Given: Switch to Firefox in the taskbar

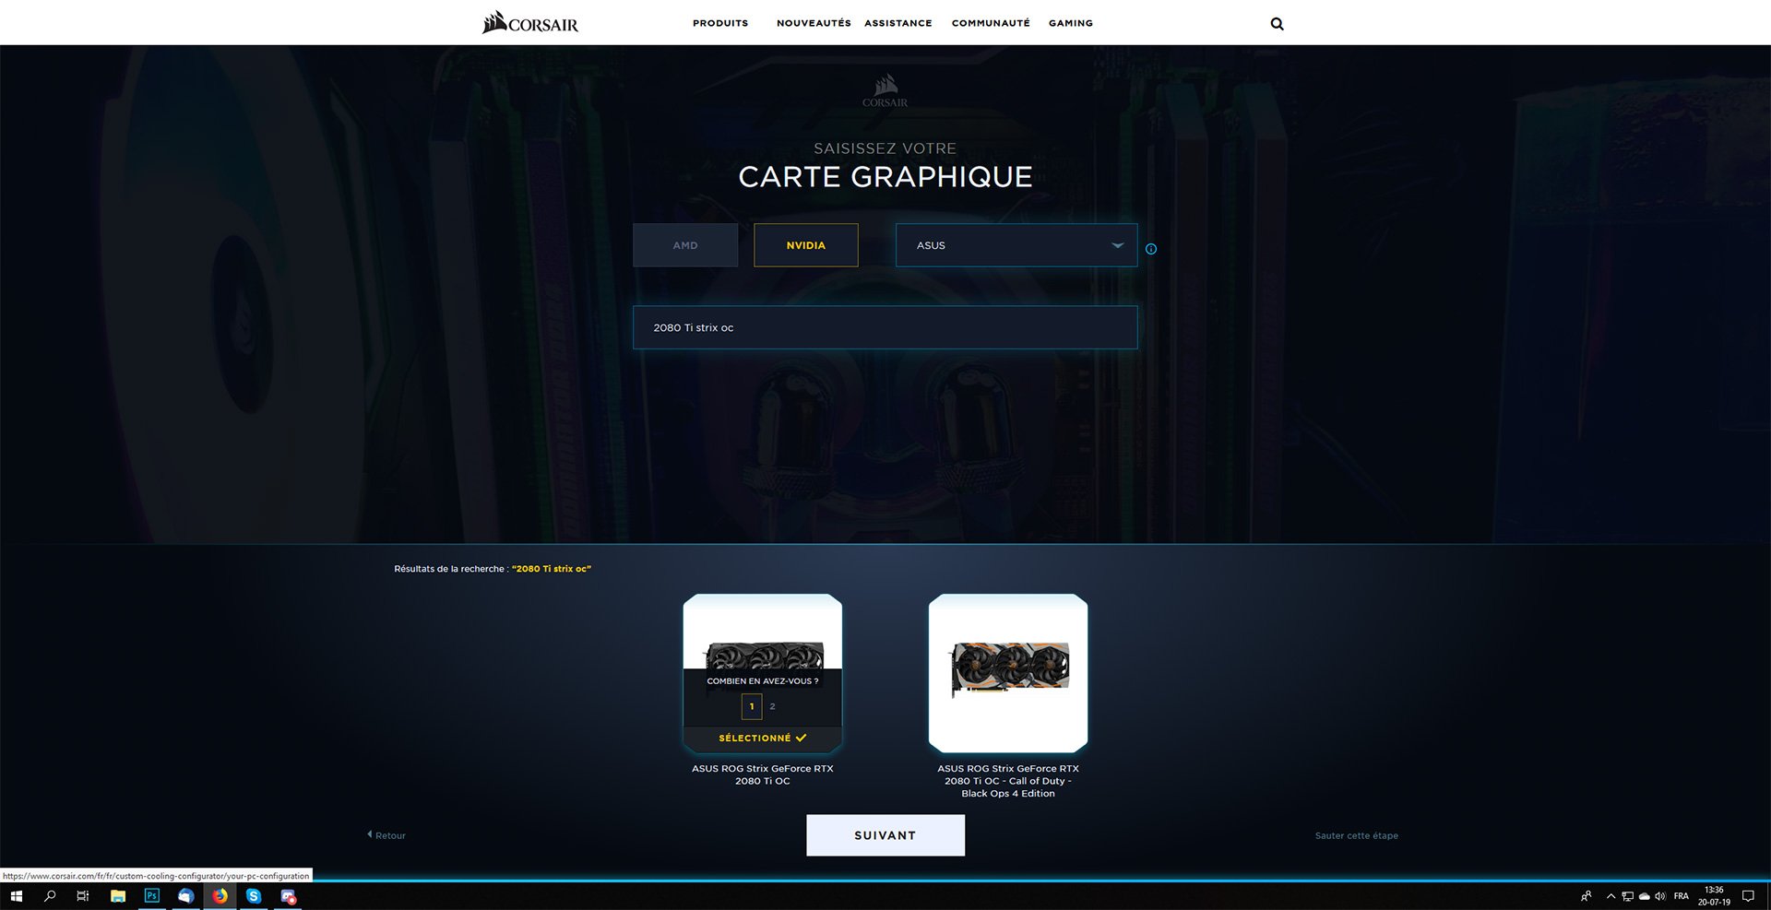Looking at the screenshot, I should [220, 896].
